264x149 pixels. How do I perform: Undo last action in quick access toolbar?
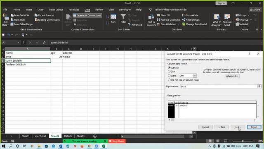9,35
